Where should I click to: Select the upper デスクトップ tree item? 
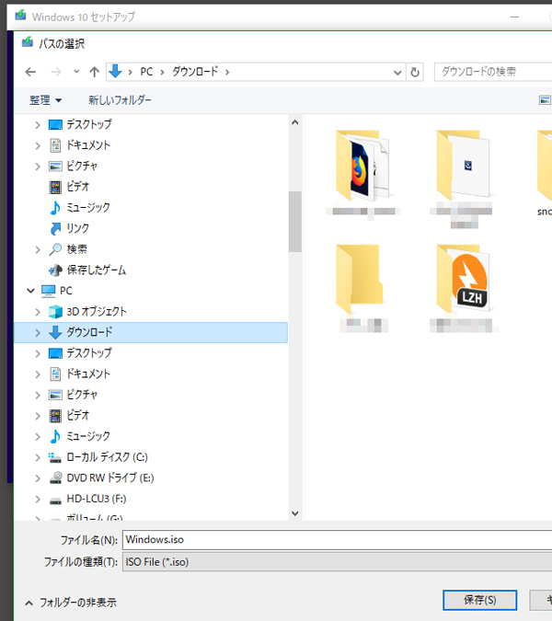[x=88, y=124]
